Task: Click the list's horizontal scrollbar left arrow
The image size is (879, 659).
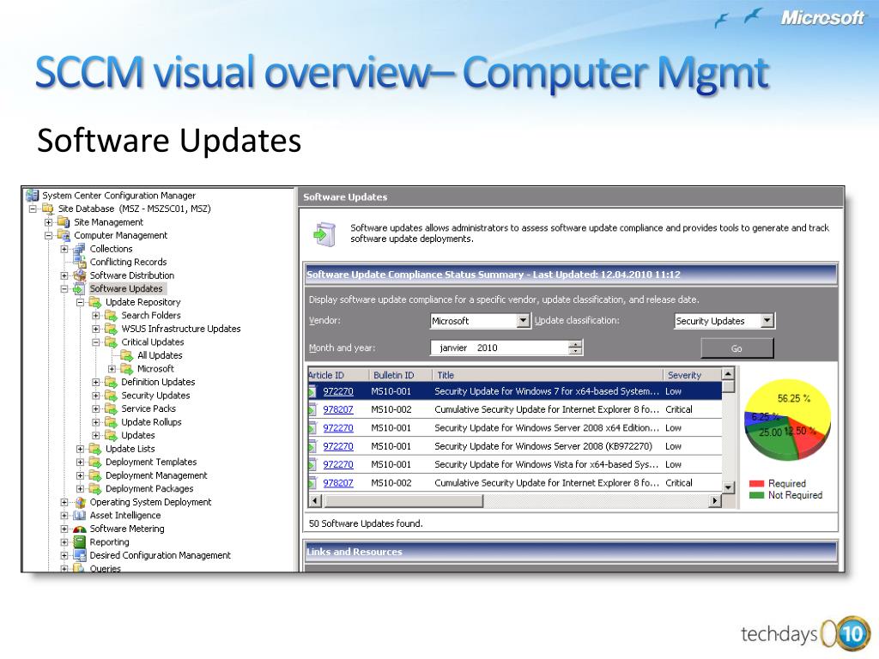Action: (x=314, y=501)
